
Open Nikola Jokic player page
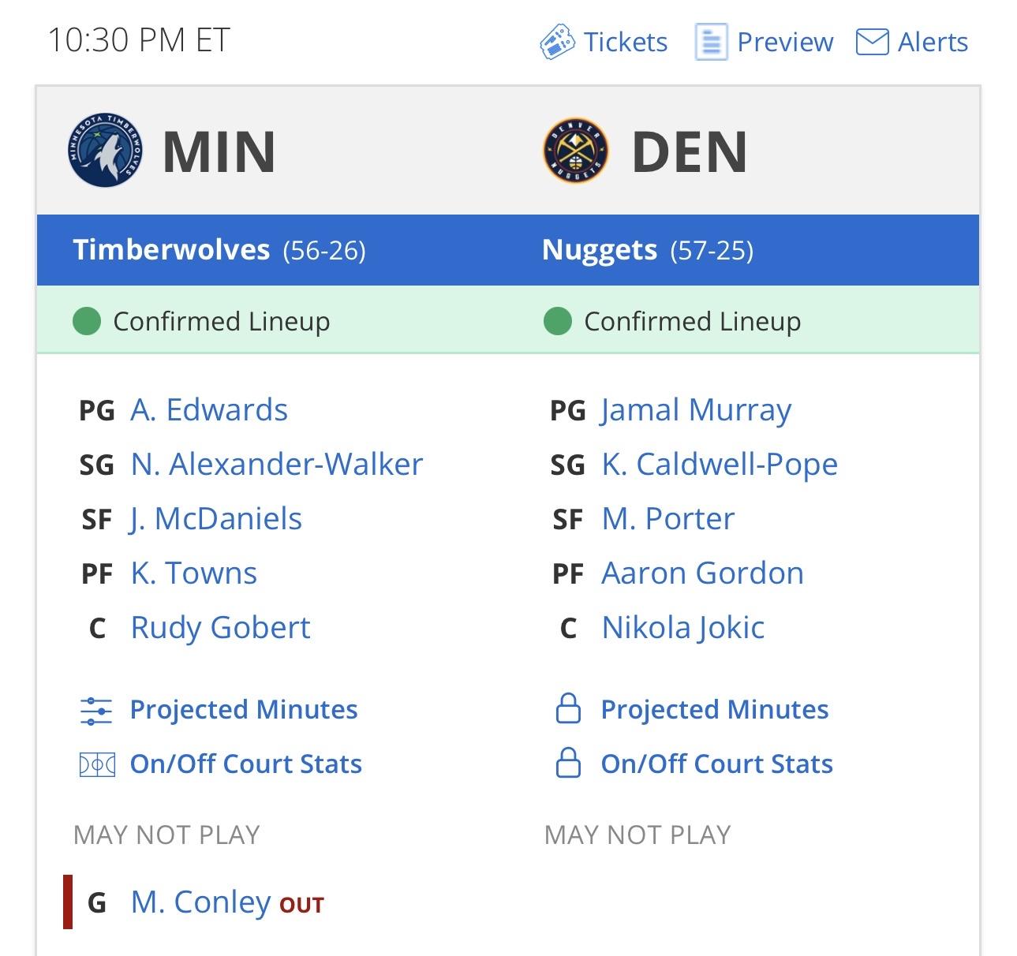click(682, 628)
